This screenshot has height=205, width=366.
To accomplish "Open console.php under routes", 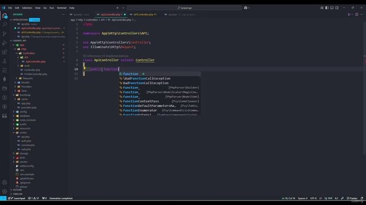I will coord(28,145).
